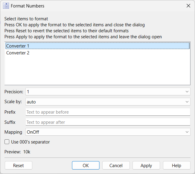Close the Format Numbers dialog
Screen dimensions: 195x174
point(188,6)
